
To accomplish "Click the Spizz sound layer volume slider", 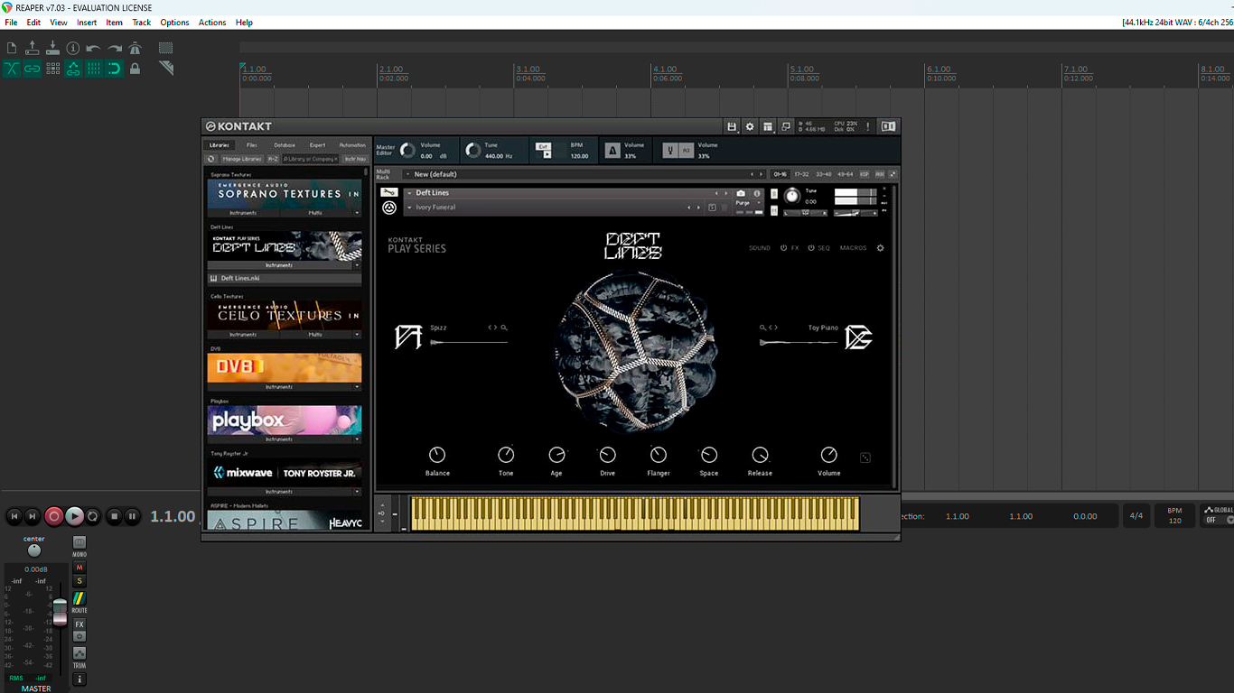I will (x=469, y=342).
